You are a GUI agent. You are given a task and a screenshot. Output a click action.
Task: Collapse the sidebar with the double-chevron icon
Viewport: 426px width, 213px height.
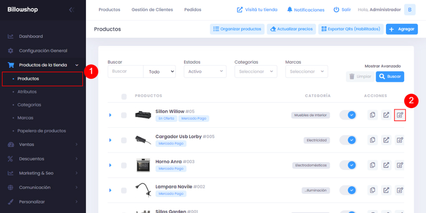point(71,10)
